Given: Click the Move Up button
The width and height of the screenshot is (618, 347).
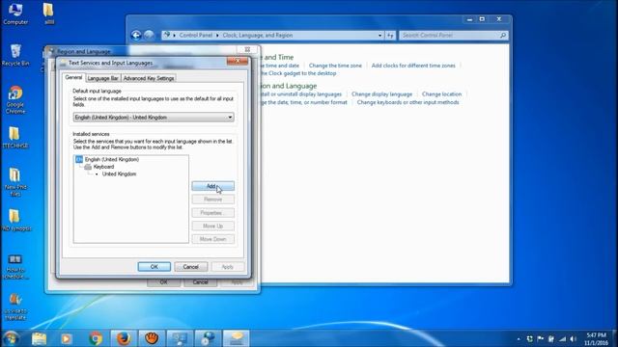Looking at the screenshot, I should pyautogui.click(x=212, y=226).
